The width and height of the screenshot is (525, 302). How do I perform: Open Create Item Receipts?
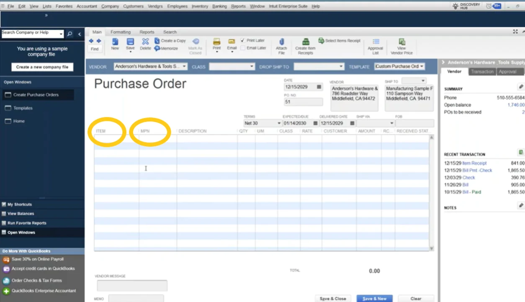[306, 42]
